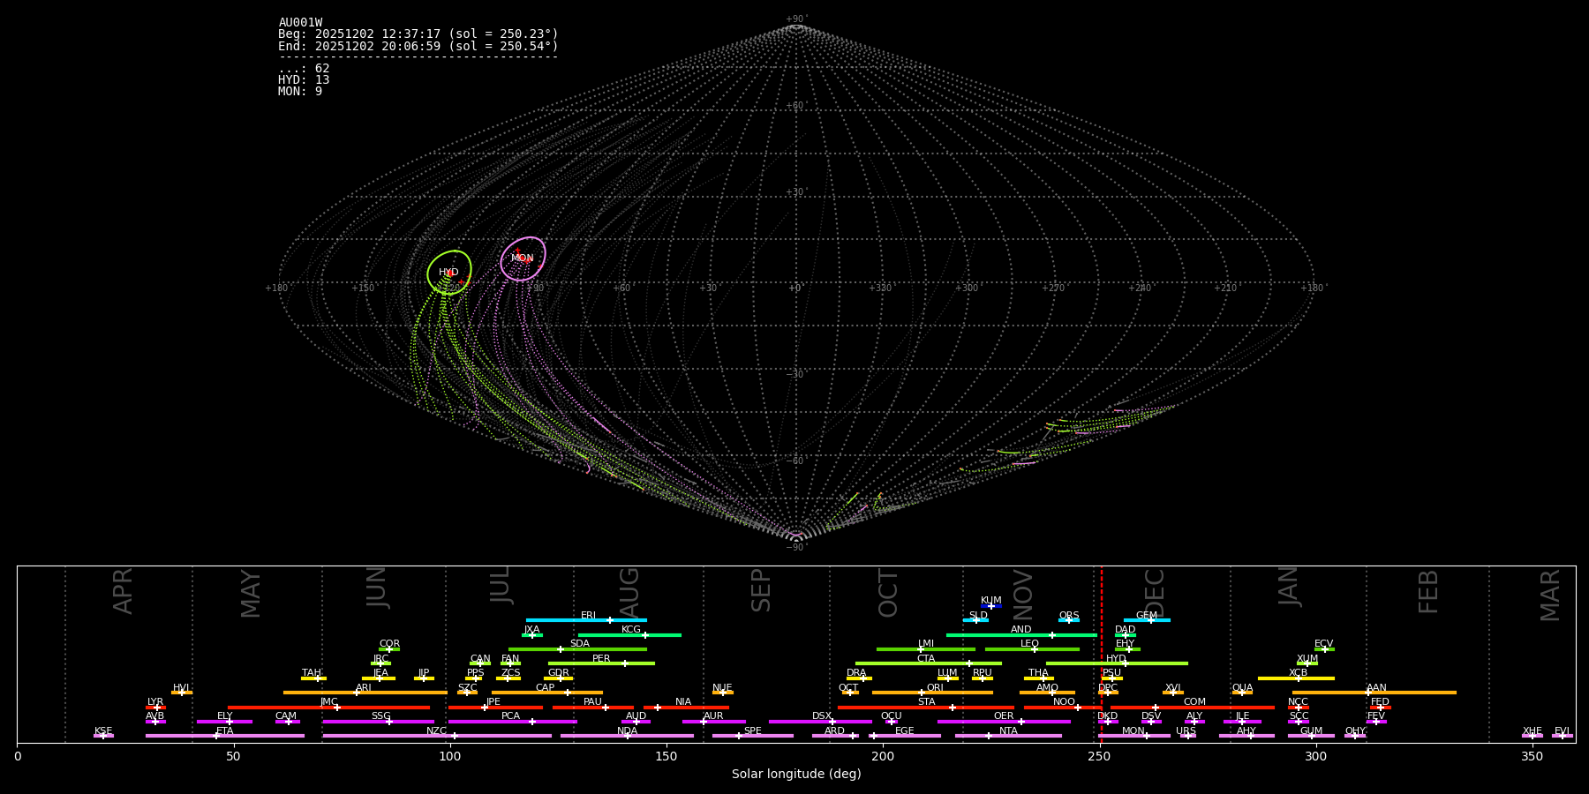Click the AUG month label
This screenshot has width=1589, height=794.
click(629, 593)
